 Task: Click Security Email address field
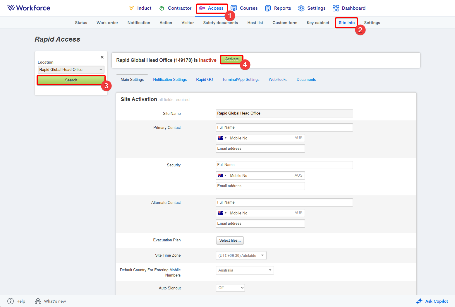click(x=260, y=186)
